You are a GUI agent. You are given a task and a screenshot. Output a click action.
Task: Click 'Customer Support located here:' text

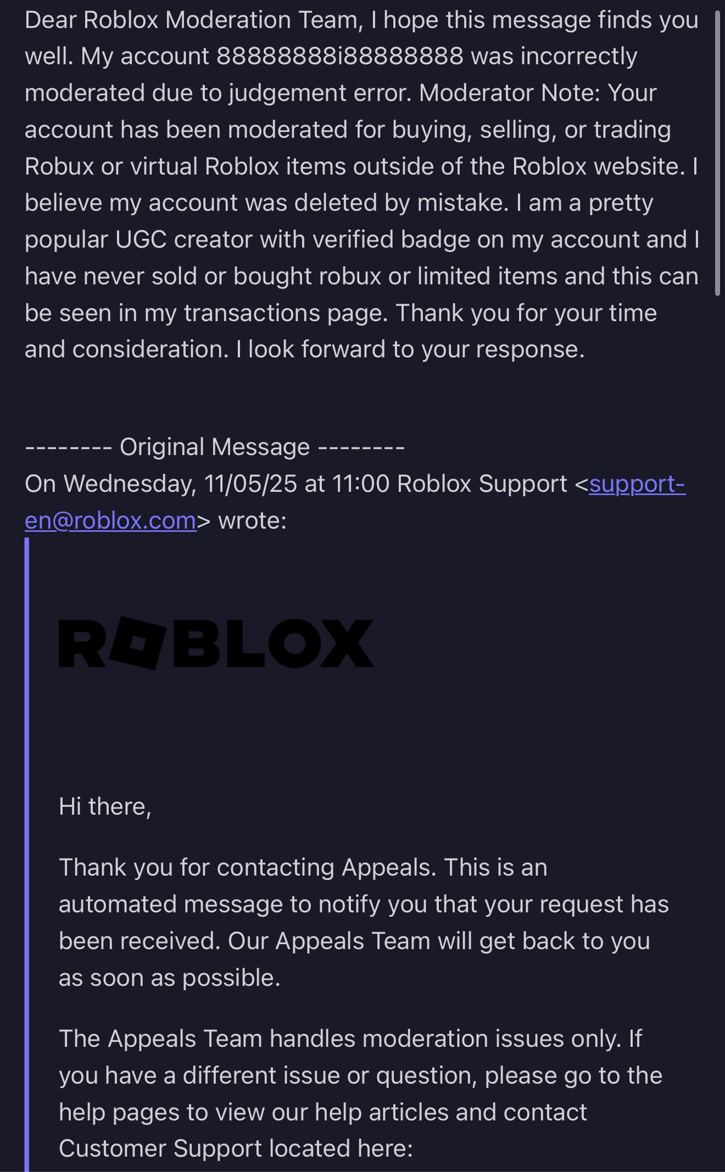[236, 1148]
